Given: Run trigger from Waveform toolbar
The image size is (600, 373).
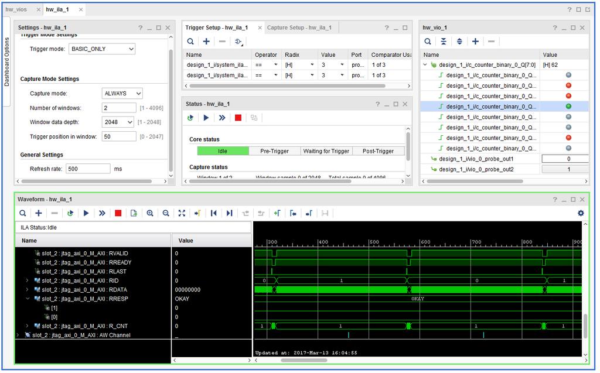Looking at the screenshot, I should [x=86, y=213].
